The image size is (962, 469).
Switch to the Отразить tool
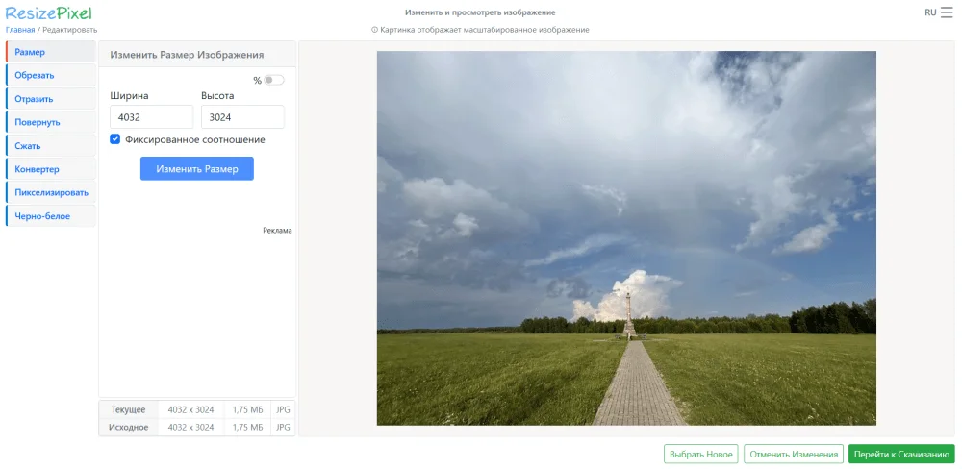pyautogui.click(x=50, y=99)
